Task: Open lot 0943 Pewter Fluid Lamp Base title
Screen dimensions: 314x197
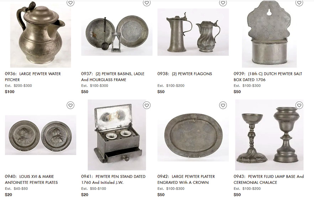Action: 269,179
